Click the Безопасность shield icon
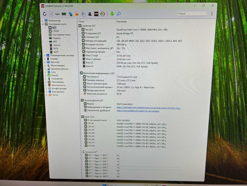 [x=50, y=85]
